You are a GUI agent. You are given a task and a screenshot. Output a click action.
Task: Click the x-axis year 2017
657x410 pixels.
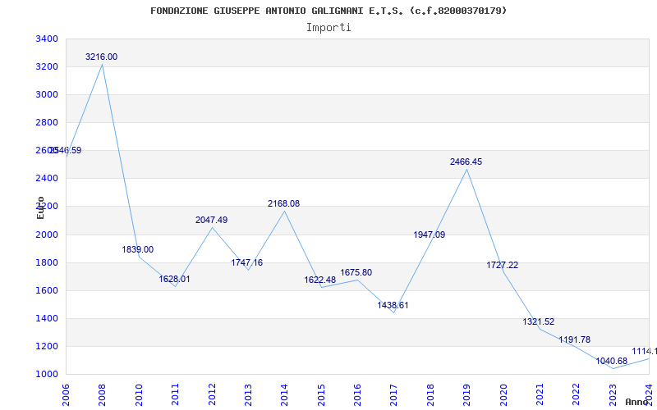click(394, 394)
